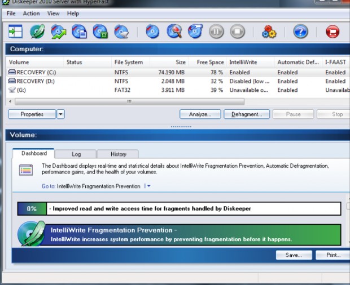Click the green arrow disk toolbar icon
This screenshot has height=285, width=350.
click(59, 32)
